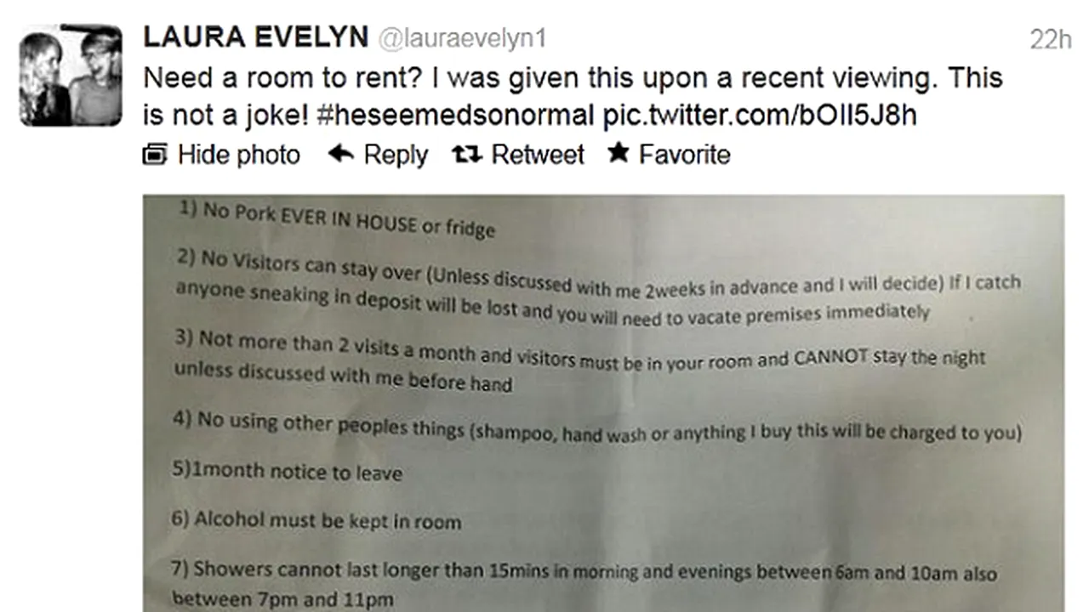Click the Reply arrow icon
Screen dimensions: 1089x612
341,154
